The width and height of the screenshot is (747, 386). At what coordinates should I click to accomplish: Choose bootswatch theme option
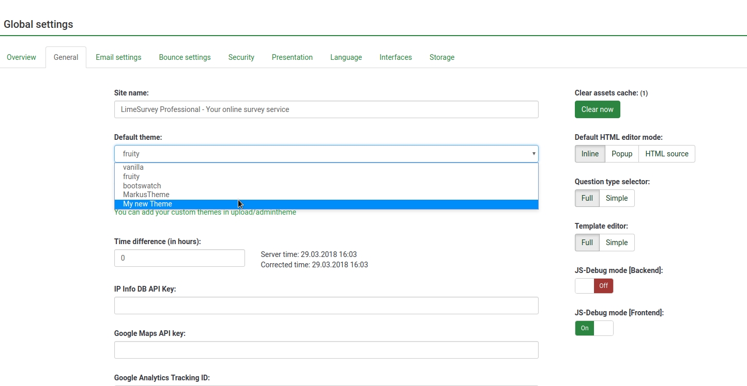pos(142,186)
